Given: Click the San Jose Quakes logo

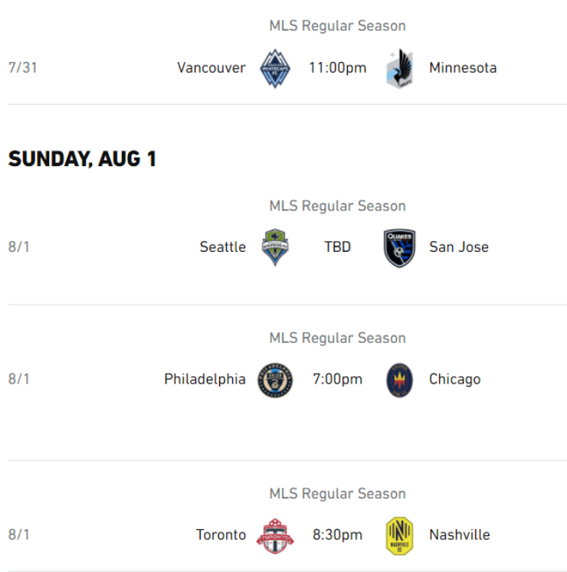Looking at the screenshot, I should click(400, 247).
